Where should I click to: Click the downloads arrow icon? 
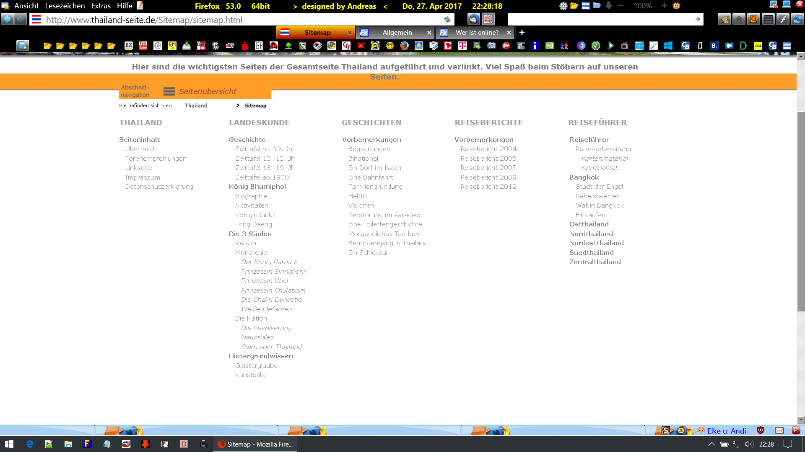609,6
